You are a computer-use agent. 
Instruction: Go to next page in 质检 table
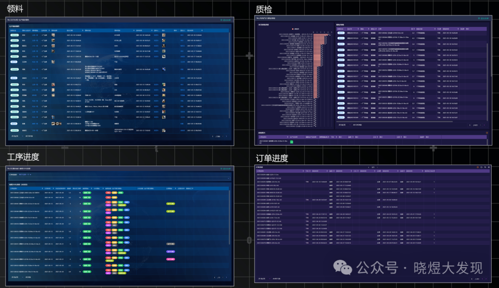(484, 125)
